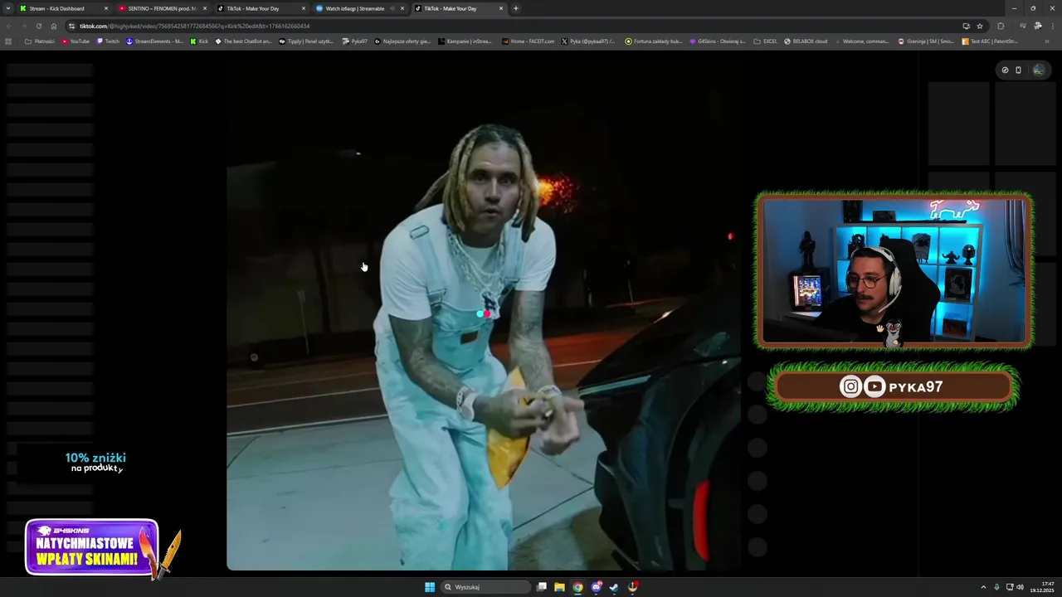1062x597 pixels.
Task: Open a new browser tab
Action: [x=516, y=8]
